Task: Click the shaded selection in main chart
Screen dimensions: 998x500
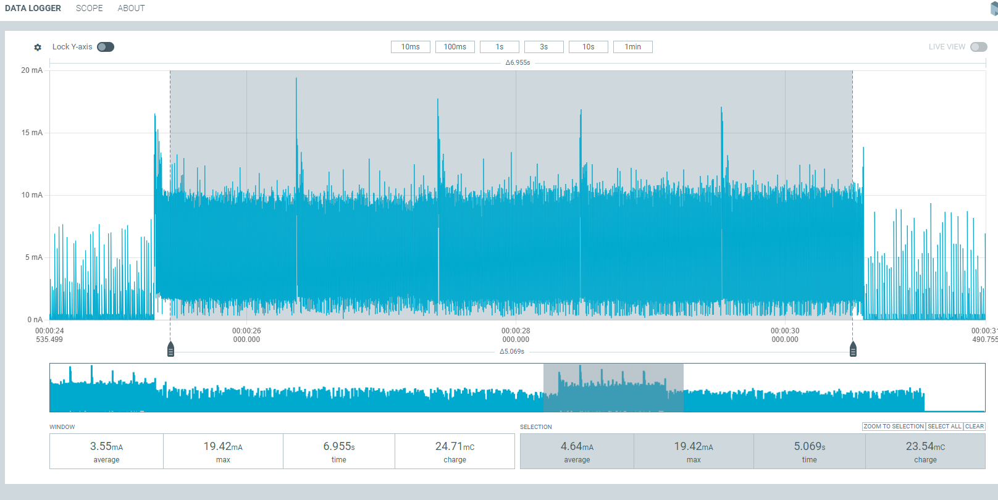Action: (x=511, y=123)
